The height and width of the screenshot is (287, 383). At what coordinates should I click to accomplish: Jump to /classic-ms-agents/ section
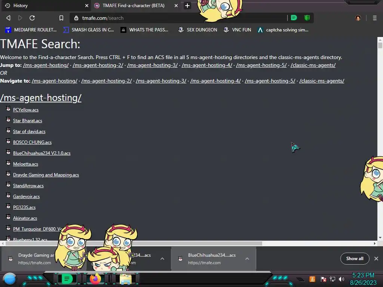tap(313, 65)
